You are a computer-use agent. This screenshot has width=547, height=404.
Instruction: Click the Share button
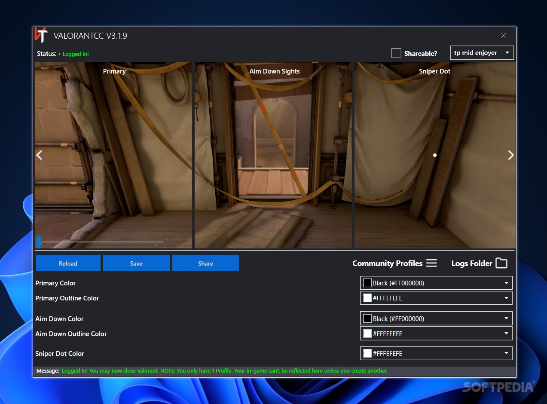point(205,263)
